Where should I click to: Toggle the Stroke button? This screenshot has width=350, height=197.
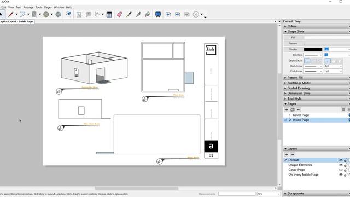click(x=293, y=49)
